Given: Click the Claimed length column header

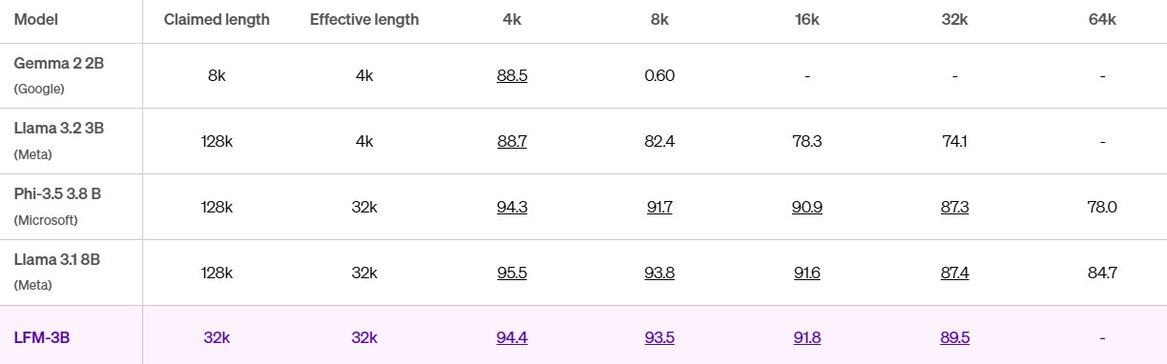Looking at the screenshot, I should point(217,20).
